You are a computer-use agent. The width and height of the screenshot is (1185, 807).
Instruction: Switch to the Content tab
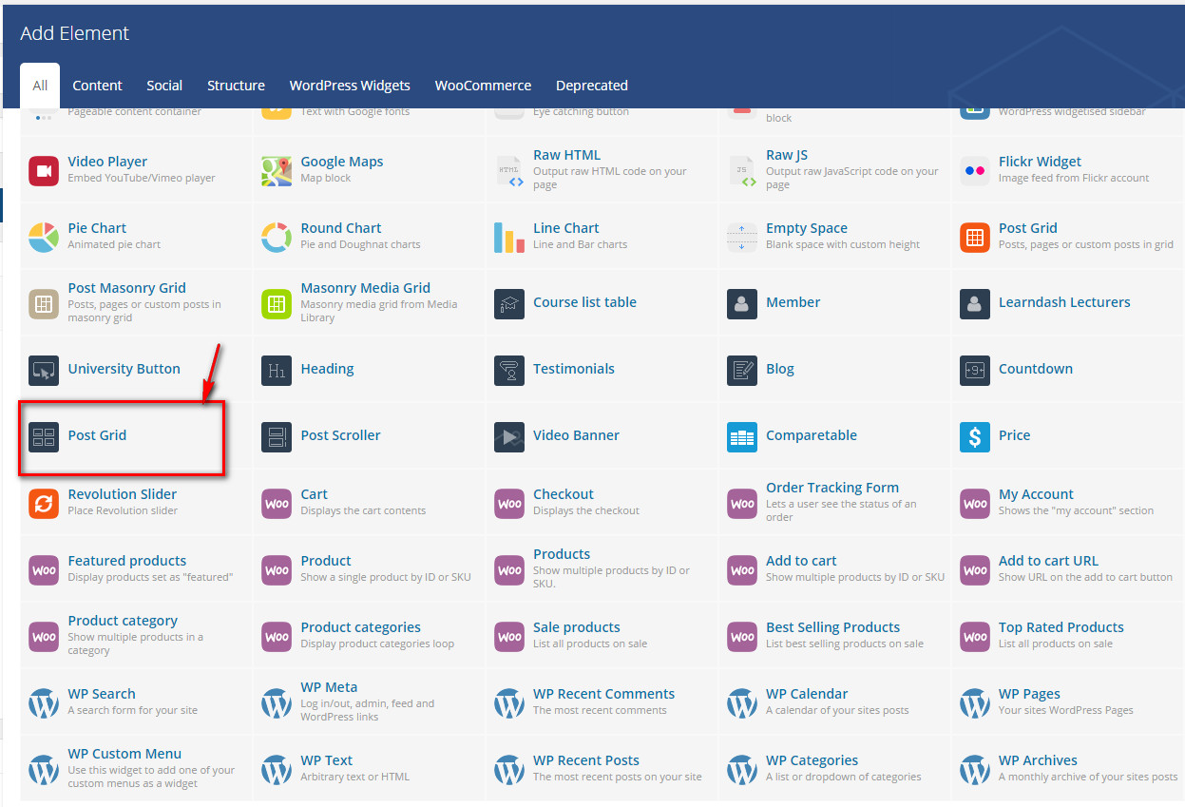point(97,86)
